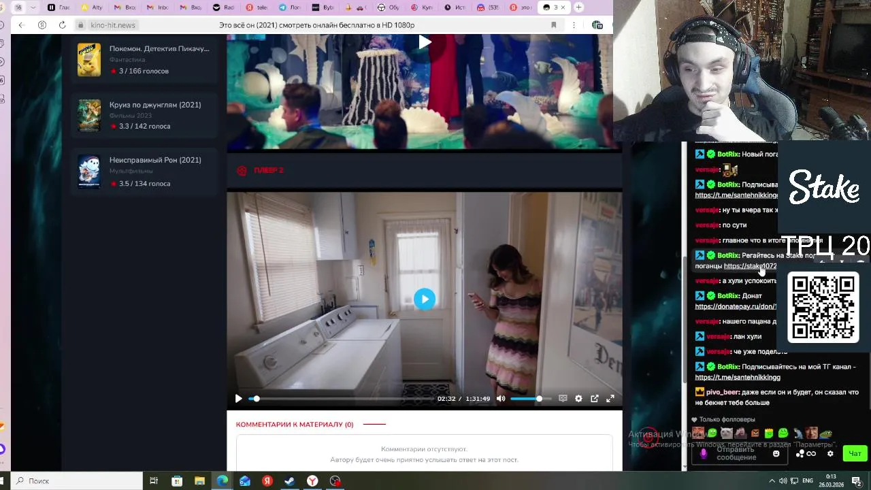Start the upper player with its white play arrow
Image resolution: width=871 pixels, height=490 pixels.
[425, 42]
